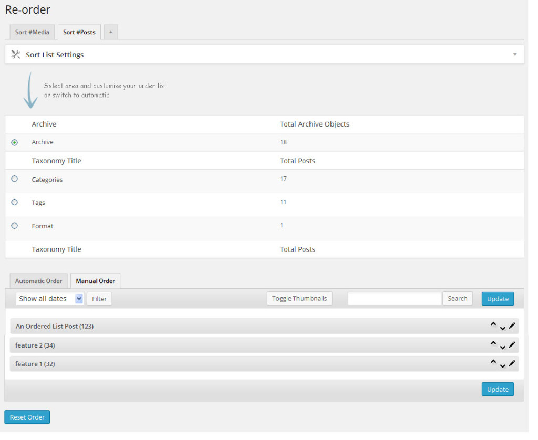Click the 'Format' taxonomy label

click(43, 230)
